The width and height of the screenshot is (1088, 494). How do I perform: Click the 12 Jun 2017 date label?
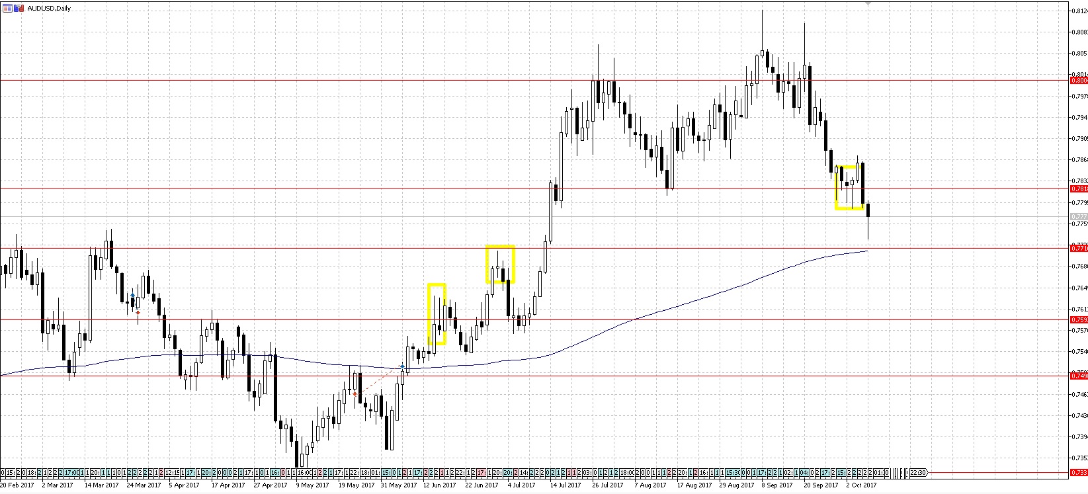[440, 485]
